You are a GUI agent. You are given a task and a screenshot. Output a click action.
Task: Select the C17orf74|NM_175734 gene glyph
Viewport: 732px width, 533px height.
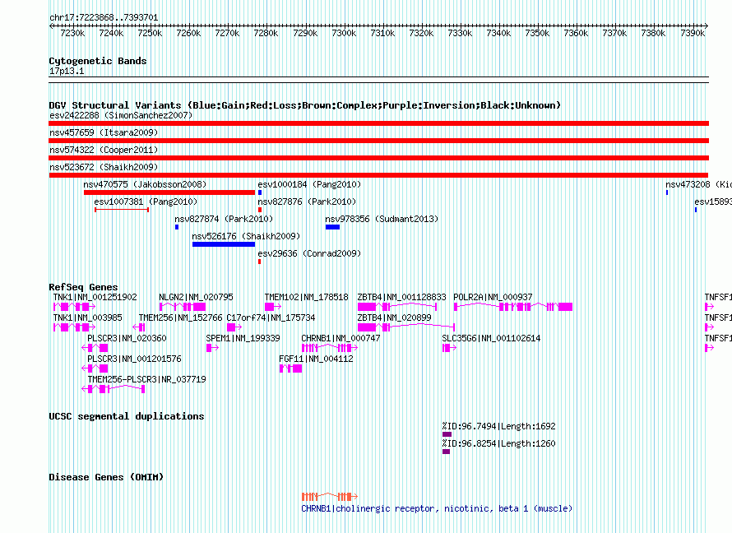(x=234, y=327)
